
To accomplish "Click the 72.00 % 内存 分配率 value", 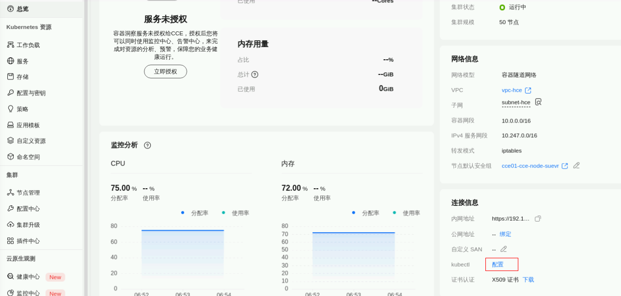I will [294, 188].
